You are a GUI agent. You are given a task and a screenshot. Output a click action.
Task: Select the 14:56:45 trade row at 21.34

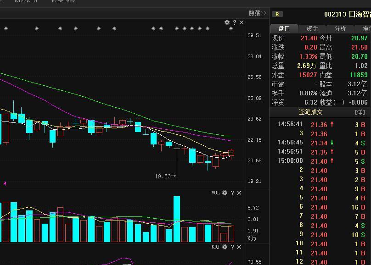[320, 143]
